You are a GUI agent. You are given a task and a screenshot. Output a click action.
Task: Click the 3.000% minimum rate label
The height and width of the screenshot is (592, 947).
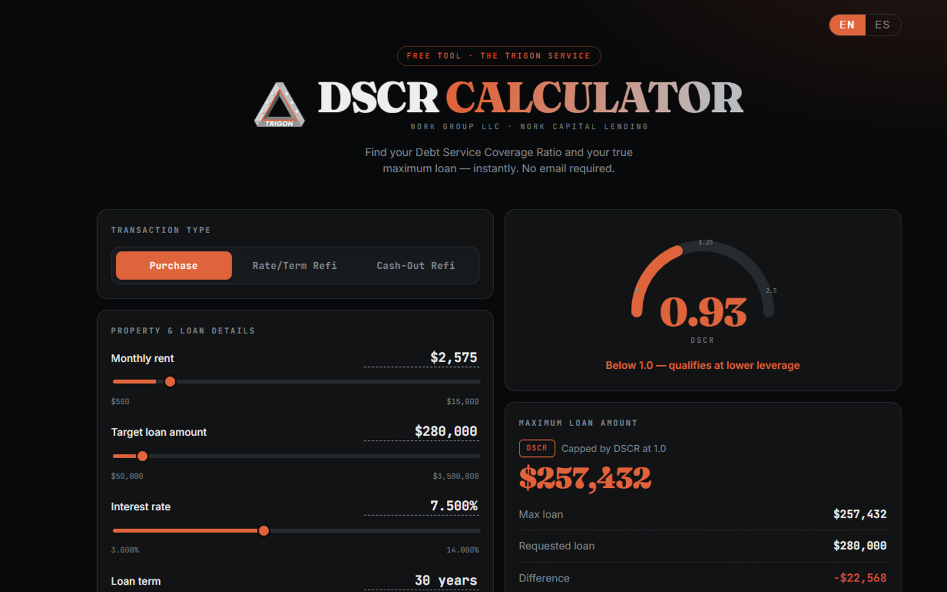pos(125,550)
